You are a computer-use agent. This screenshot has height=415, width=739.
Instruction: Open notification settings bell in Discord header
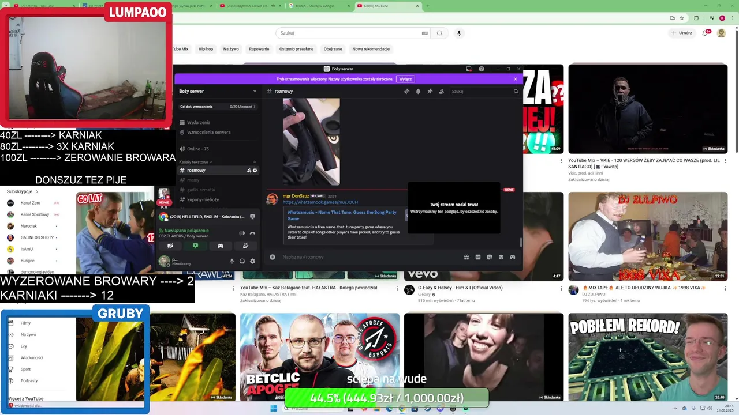(418, 91)
